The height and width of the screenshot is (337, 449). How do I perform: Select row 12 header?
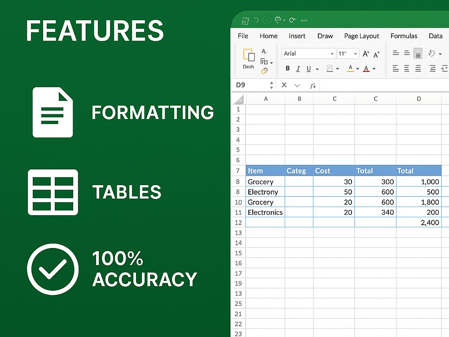point(238,222)
